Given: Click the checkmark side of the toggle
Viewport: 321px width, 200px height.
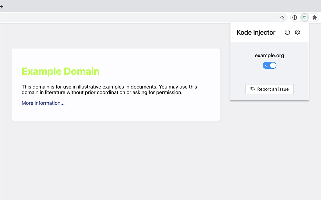Looking at the screenshot, I should pyautogui.click(x=267, y=65).
